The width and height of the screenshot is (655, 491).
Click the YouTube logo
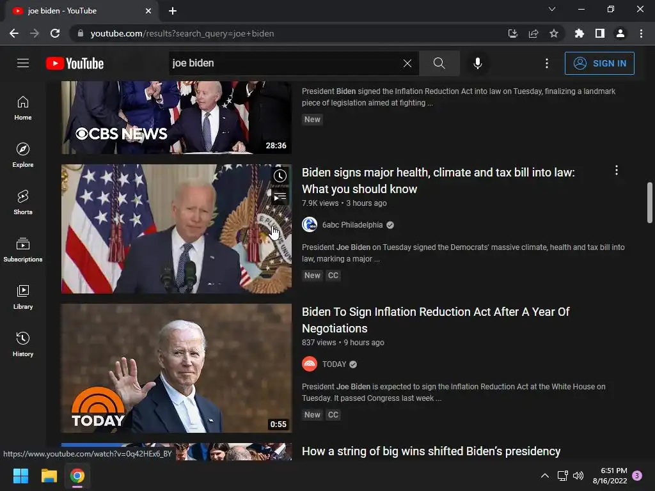click(x=75, y=63)
